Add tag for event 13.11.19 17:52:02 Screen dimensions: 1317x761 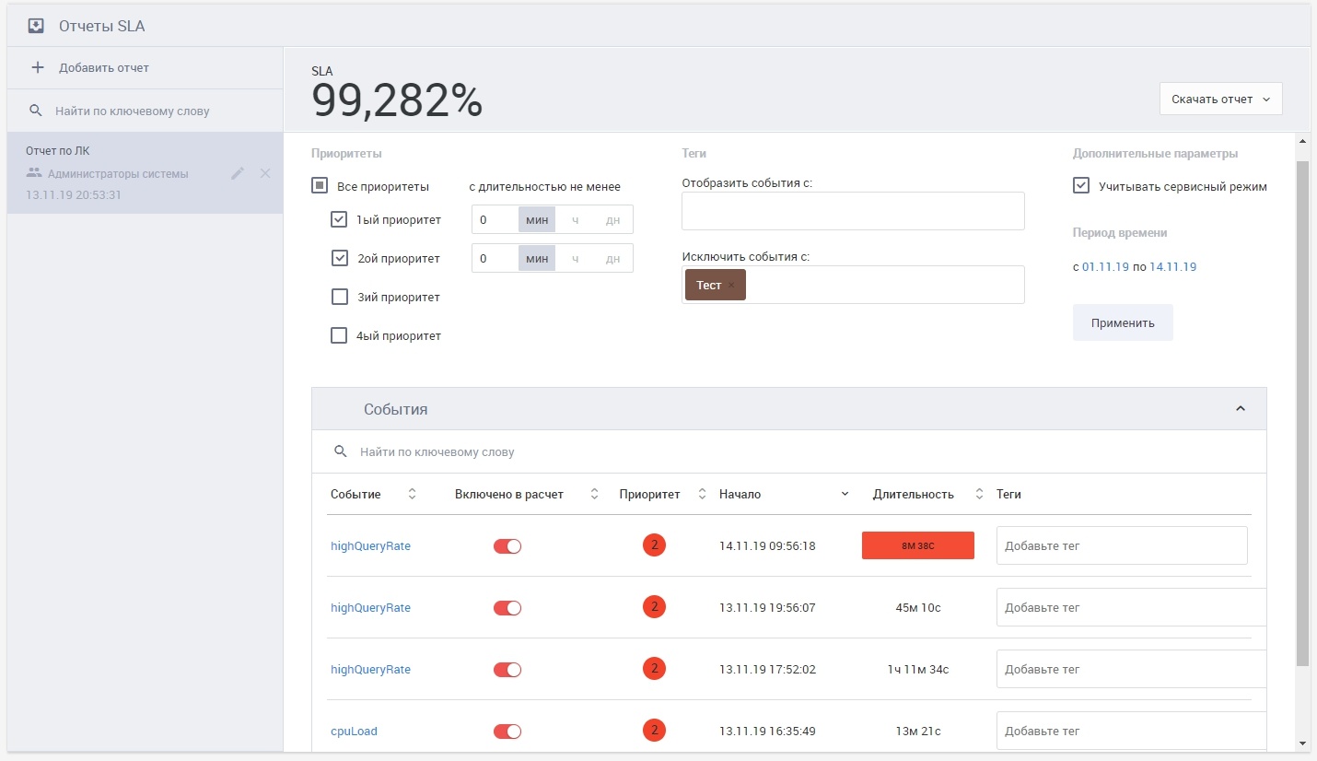1131,669
